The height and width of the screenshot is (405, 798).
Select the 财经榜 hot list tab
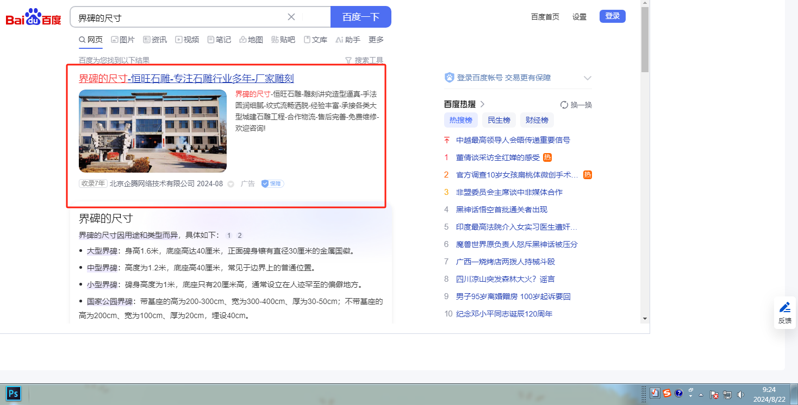[x=537, y=120]
